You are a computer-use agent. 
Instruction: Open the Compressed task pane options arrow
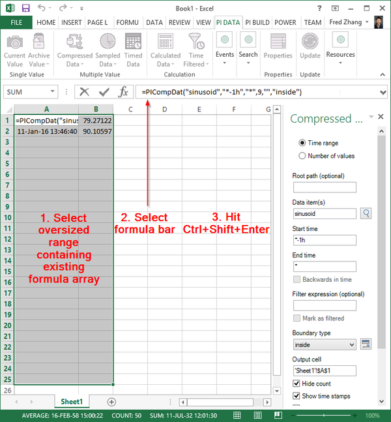(x=371, y=117)
